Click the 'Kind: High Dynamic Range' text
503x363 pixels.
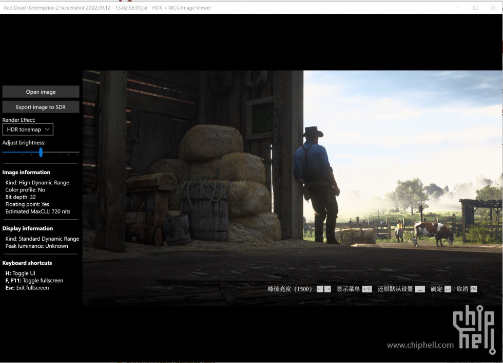coord(37,182)
